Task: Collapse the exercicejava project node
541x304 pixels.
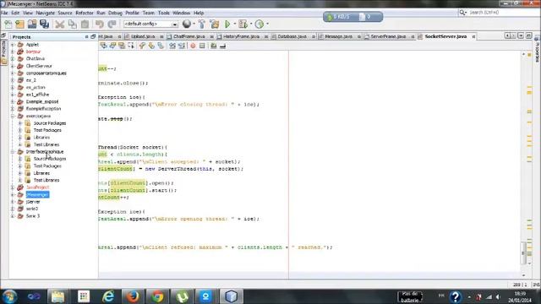Action: (x=13, y=116)
